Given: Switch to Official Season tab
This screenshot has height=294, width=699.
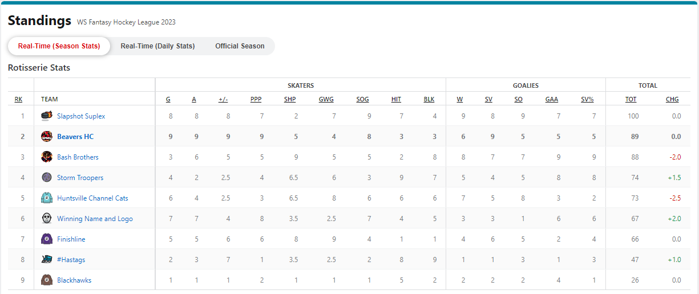Looking at the screenshot, I should point(240,46).
